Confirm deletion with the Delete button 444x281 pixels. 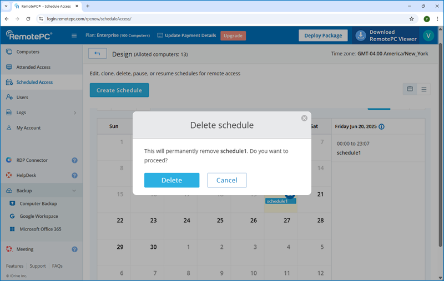pos(171,180)
